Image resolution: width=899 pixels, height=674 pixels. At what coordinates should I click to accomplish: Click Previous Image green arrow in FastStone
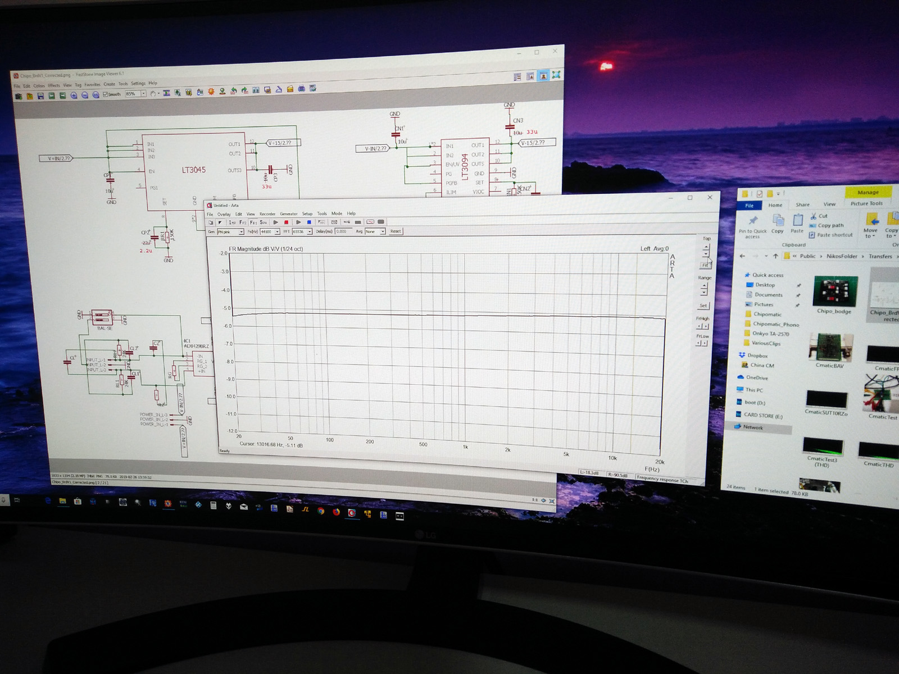[52, 95]
